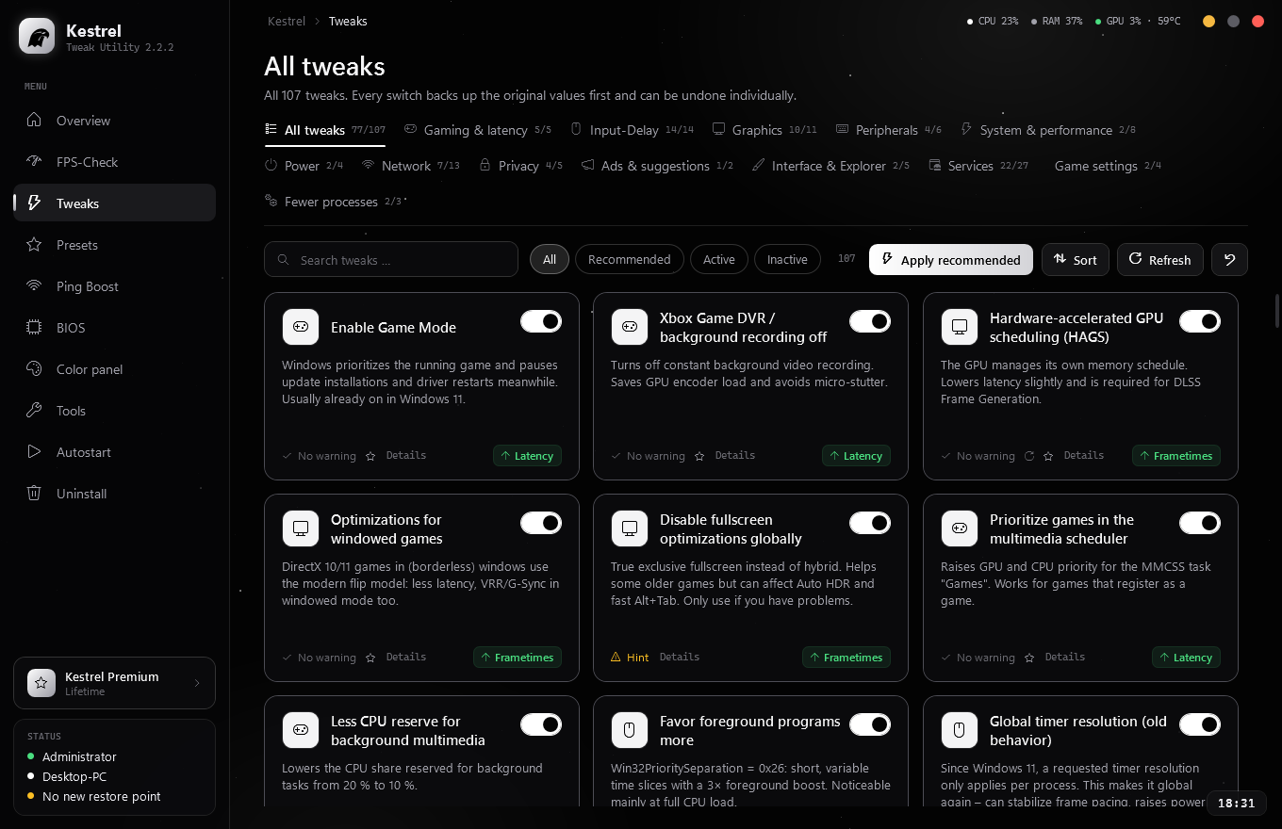
Task: Expand the Kestrel Premium chevron
Action: coord(197,683)
